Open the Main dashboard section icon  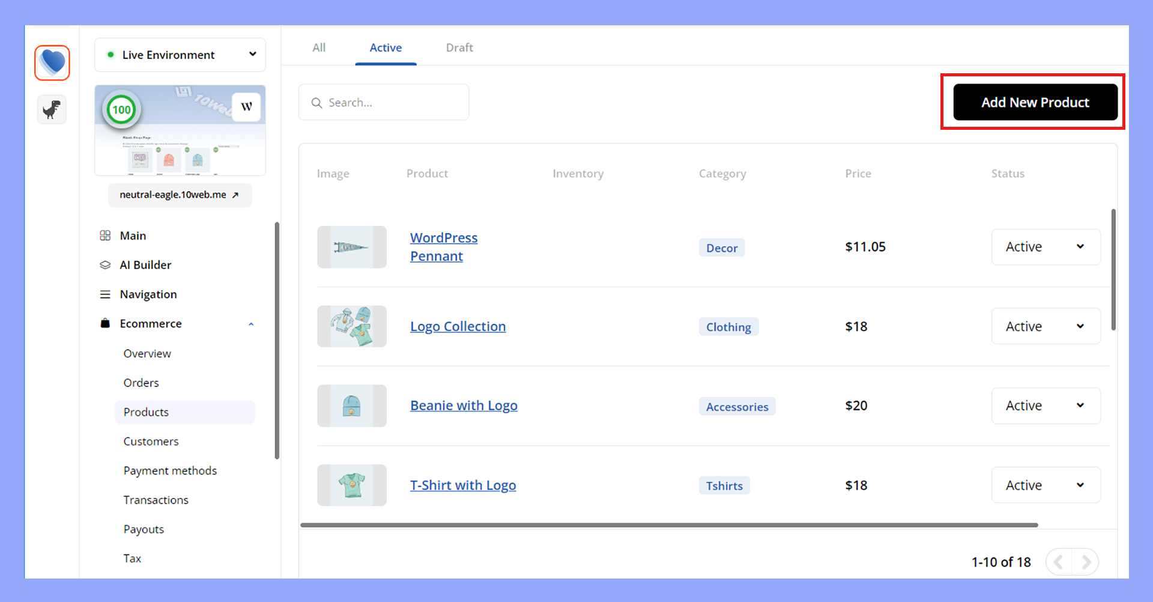(x=105, y=235)
